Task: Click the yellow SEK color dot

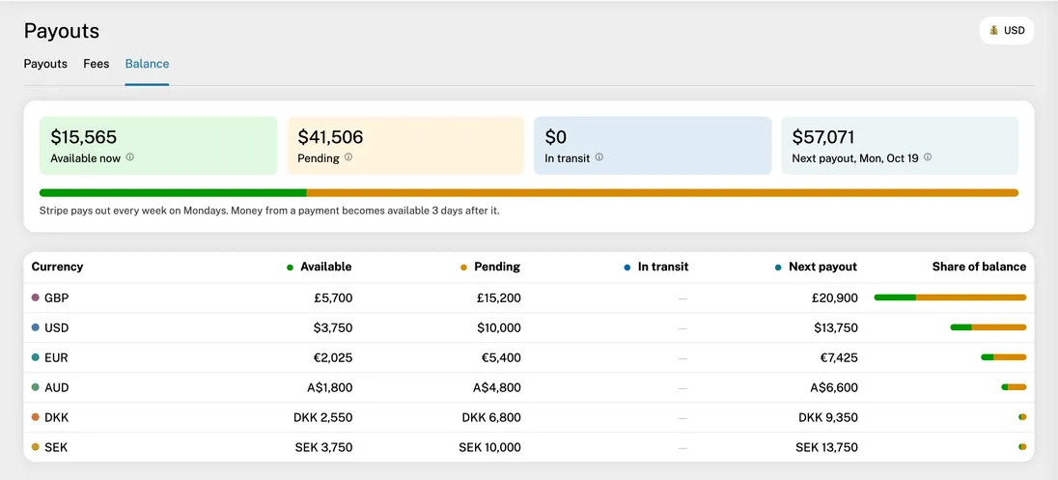Action: pyautogui.click(x=35, y=447)
